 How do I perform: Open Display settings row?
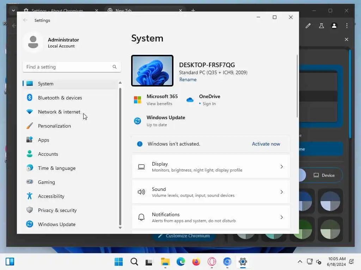click(211, 167)
